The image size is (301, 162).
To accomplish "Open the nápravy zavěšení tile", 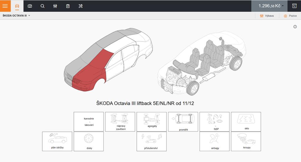I will [120, 122].
